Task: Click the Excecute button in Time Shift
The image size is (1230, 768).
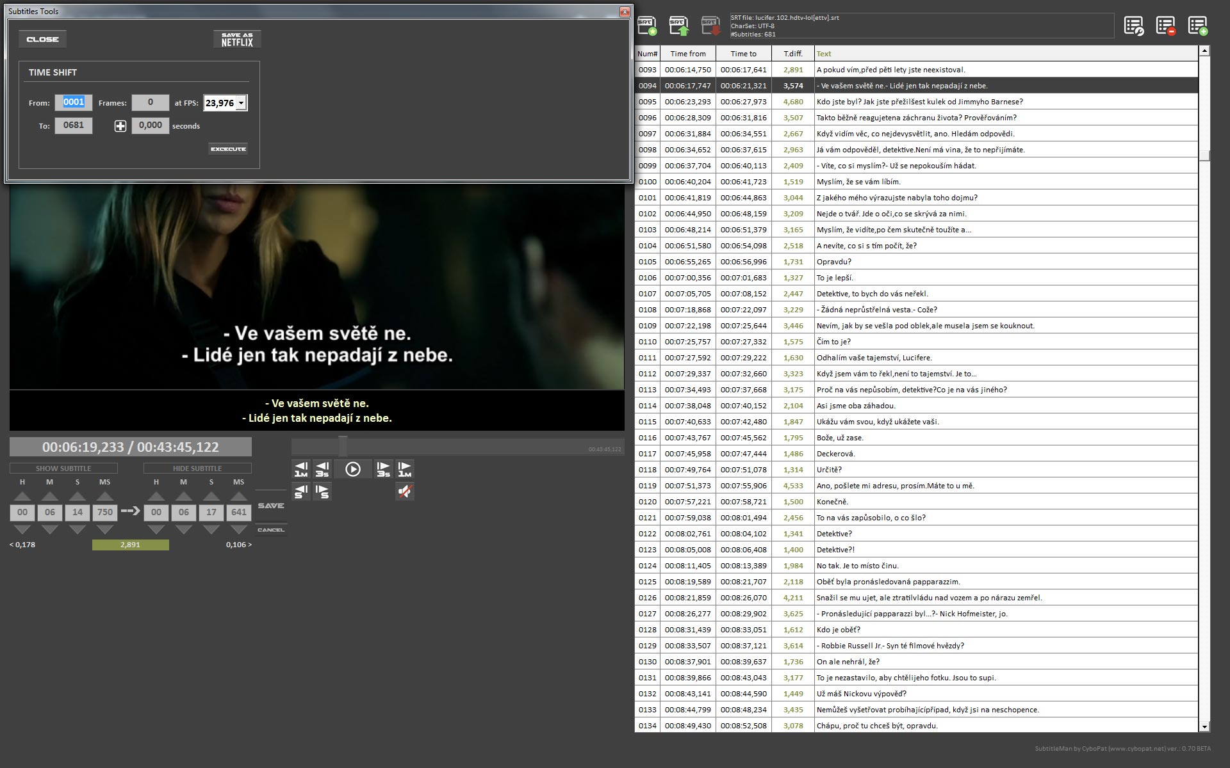Action: tap(228, 149)
